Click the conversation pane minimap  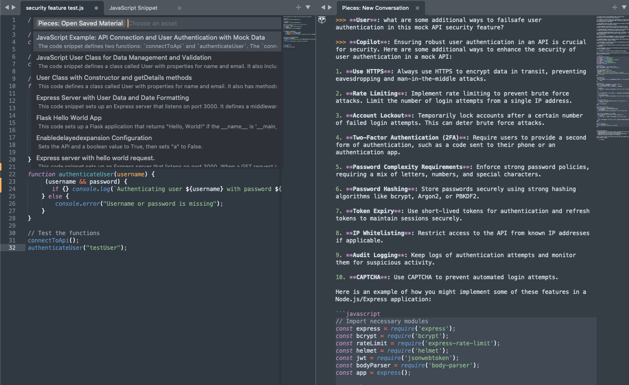click(x=612, y=78)
